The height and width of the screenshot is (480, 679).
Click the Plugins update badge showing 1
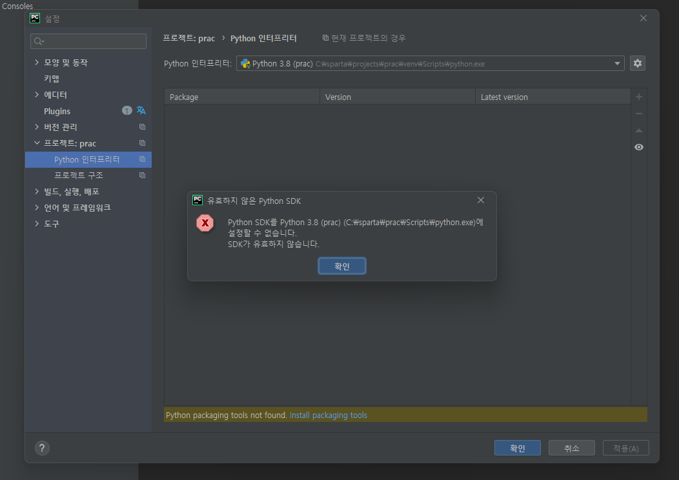pyautogui.click(x=127, y=110)
